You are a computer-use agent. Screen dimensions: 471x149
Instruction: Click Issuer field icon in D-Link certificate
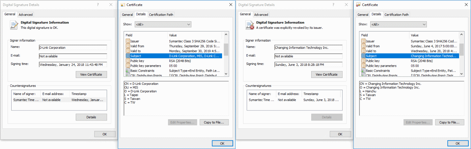pyautogui.click(x=128, y=41)
